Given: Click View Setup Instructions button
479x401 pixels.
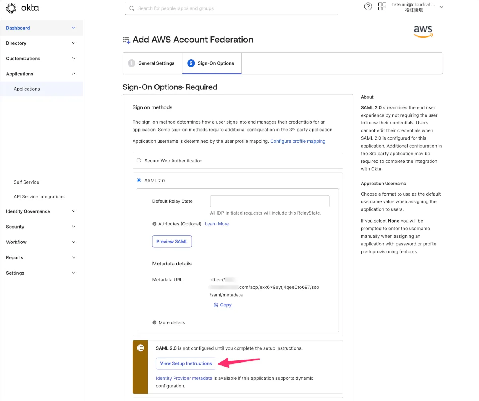Looking at the screenshot, I should click(x=186, y=363).
